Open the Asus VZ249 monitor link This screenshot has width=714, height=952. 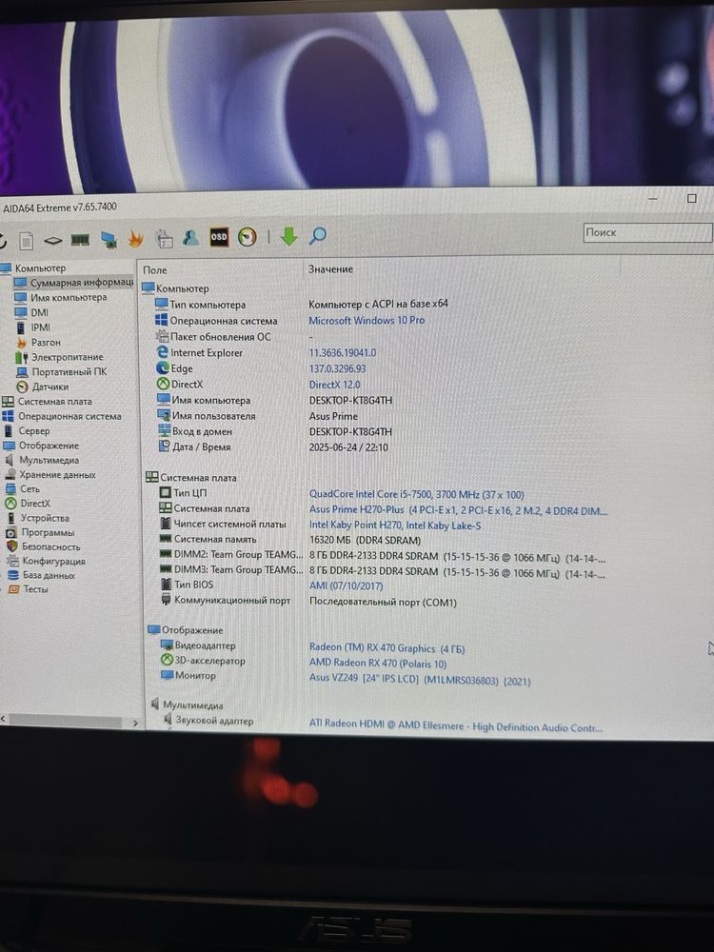(x=420, y=680)
